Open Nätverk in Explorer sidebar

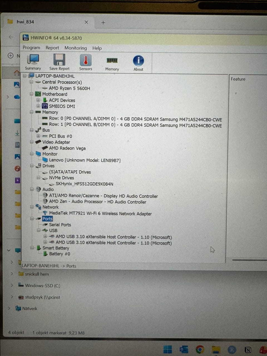(30, 308)
